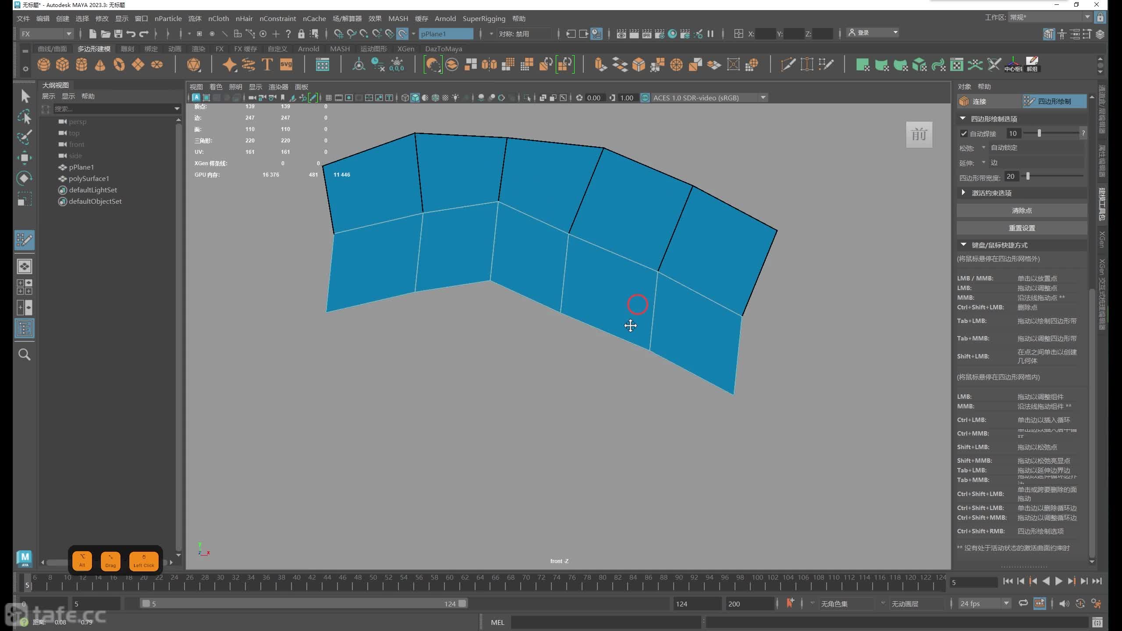Click the Quad Draw tool in toolbox
This screenshot has width=1122, height=631.
point(25,240)
